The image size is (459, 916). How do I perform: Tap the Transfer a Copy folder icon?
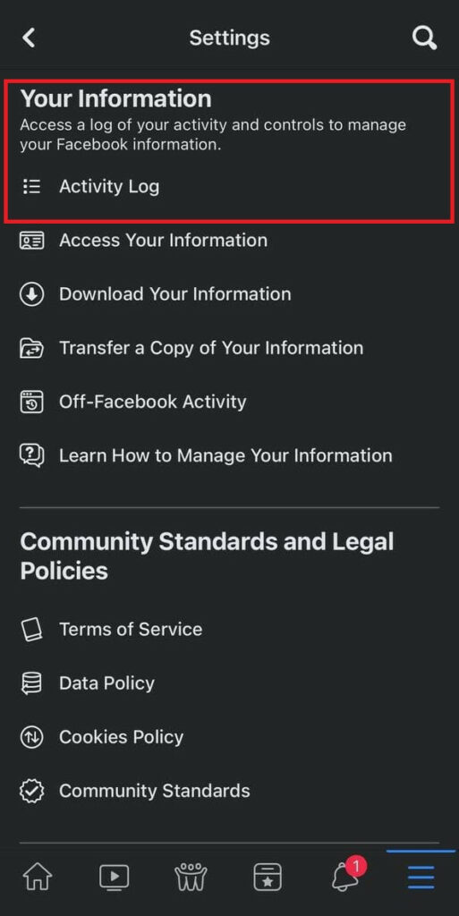pyautogui.click(x=31, y=348)
